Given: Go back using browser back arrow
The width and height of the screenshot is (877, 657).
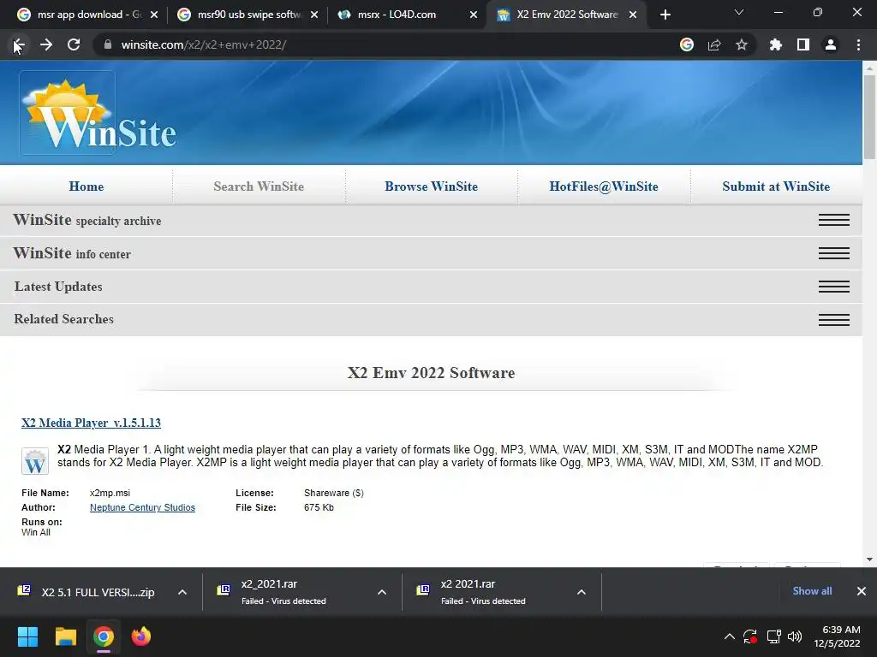Looking at the screenshot, I should [19, 44].
